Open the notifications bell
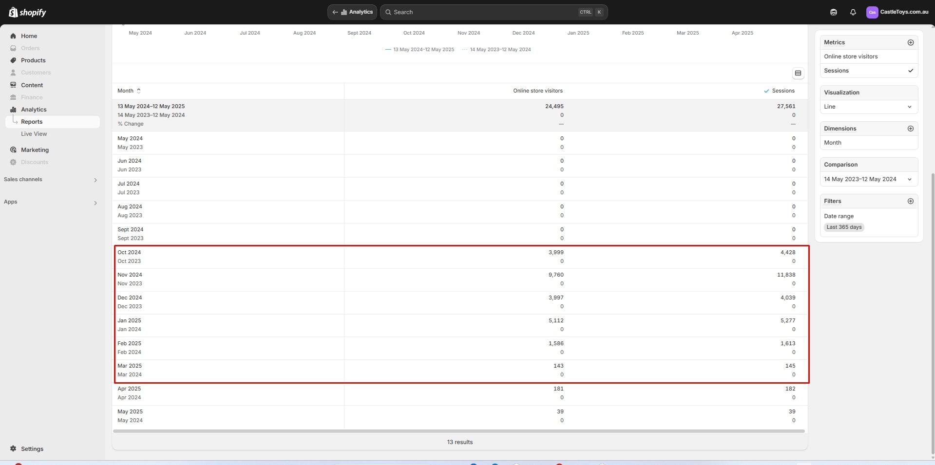This screenshot has width=935, height=465. tap(853, 12)
